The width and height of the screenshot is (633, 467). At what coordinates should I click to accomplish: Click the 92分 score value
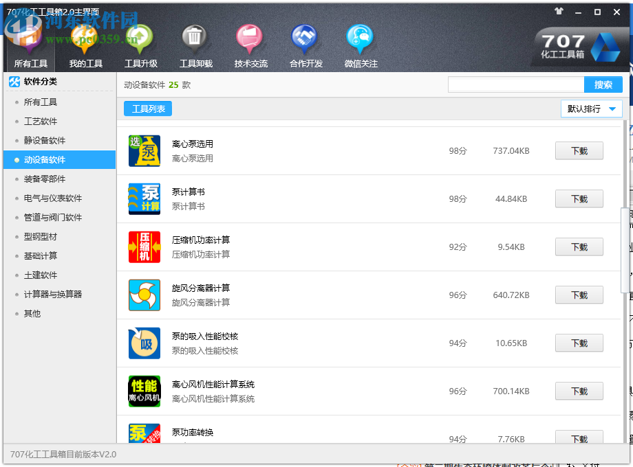(x=458, y=247)
